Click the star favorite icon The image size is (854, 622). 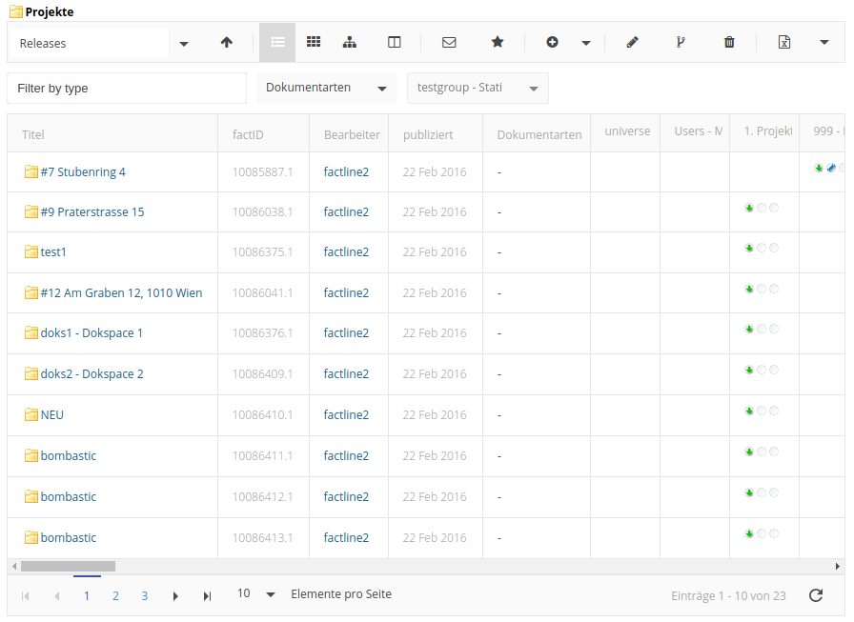[498, 43]
